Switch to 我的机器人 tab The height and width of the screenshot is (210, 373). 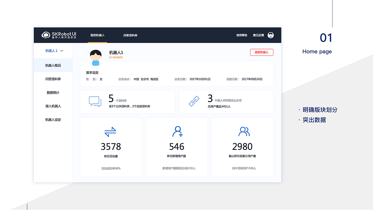[97, 35]
